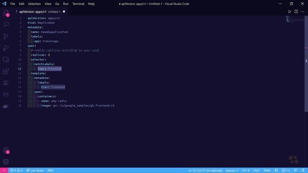Run the file with play button

coord(290,12)
